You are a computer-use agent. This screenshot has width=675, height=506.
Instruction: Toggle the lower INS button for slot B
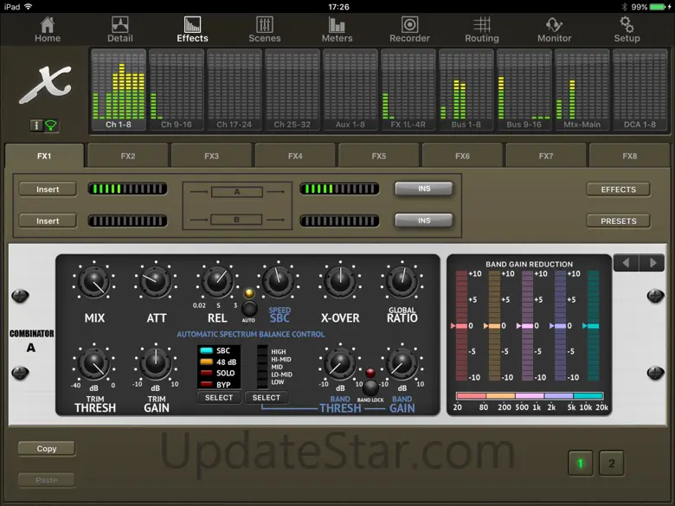click(423, 221)
